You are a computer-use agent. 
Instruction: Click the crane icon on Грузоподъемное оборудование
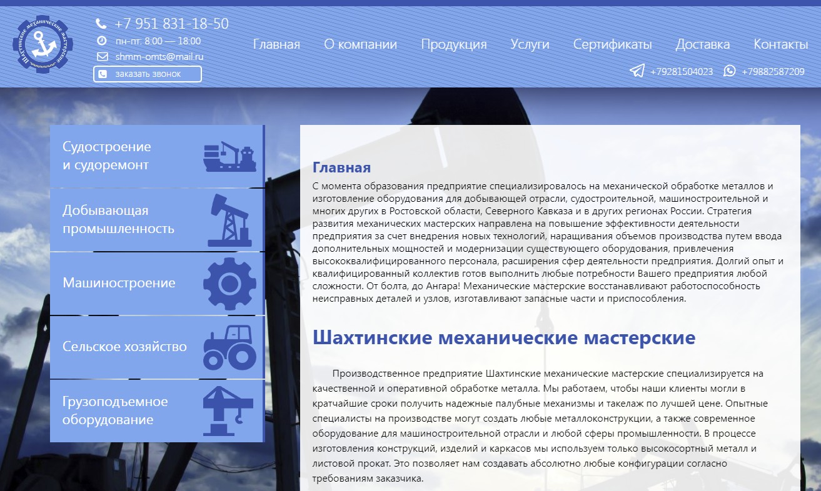click(228, 410)
